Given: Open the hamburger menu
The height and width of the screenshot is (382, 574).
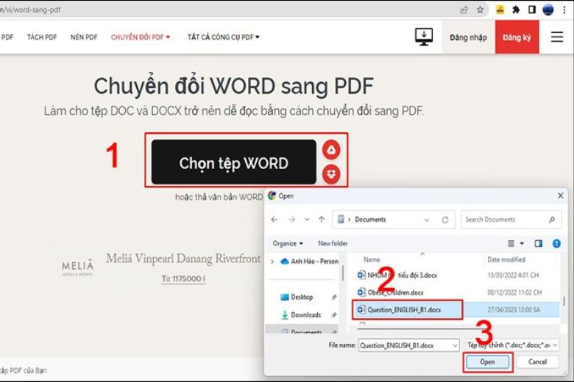Looking at the screenshot, I should click(x=557, y=37).
